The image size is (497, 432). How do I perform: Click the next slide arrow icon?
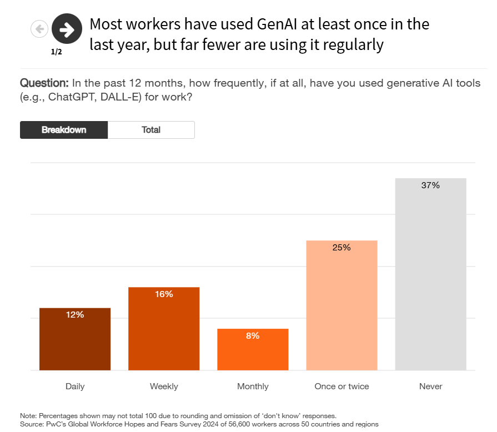pos(67,28)
